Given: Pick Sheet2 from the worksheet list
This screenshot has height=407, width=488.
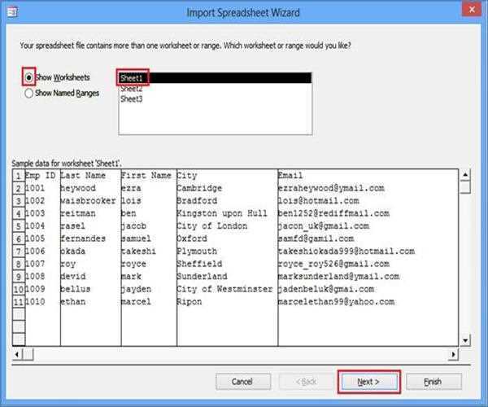Looking at the screenshot, I should click(132, 89).
